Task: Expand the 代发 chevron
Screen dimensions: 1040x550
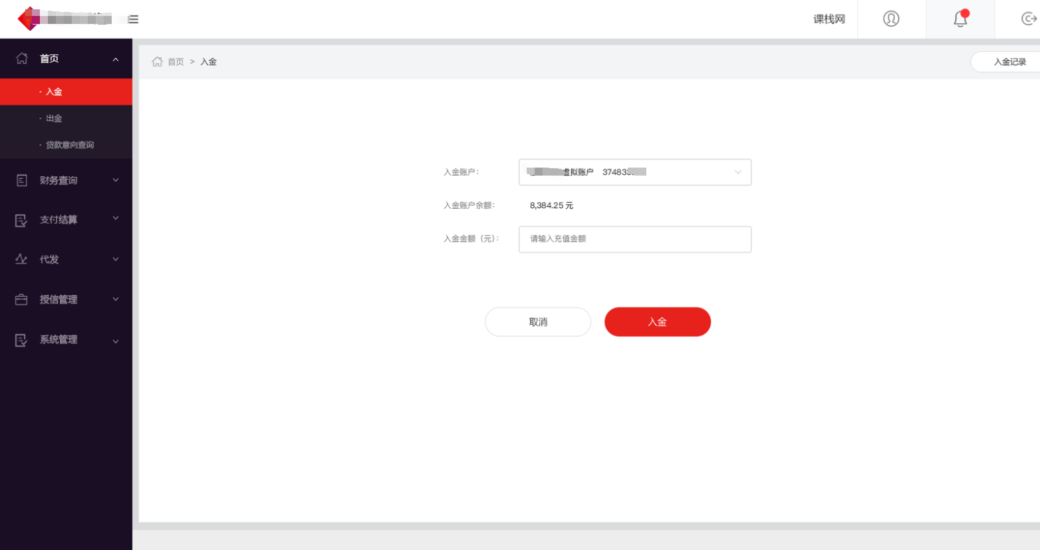Action: [x=116, y=259]
